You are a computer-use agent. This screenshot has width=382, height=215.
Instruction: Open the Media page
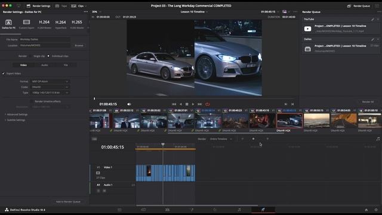pyautogui.click(x=119, y=210)
